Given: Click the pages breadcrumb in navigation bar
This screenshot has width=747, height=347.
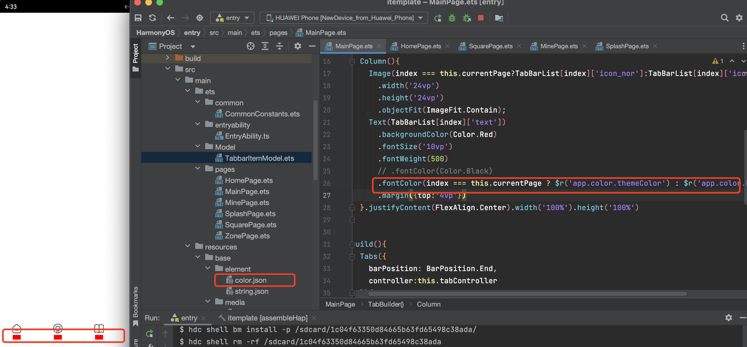Looking at the screenshot, I should 278,32.
